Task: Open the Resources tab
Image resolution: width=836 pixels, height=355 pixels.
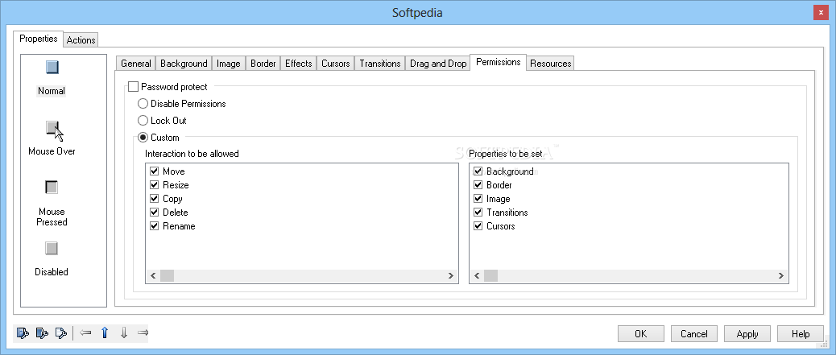Action: tap(551, 64)
